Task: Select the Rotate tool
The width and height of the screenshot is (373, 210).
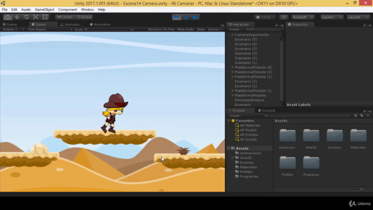Action: coord(26,17)
